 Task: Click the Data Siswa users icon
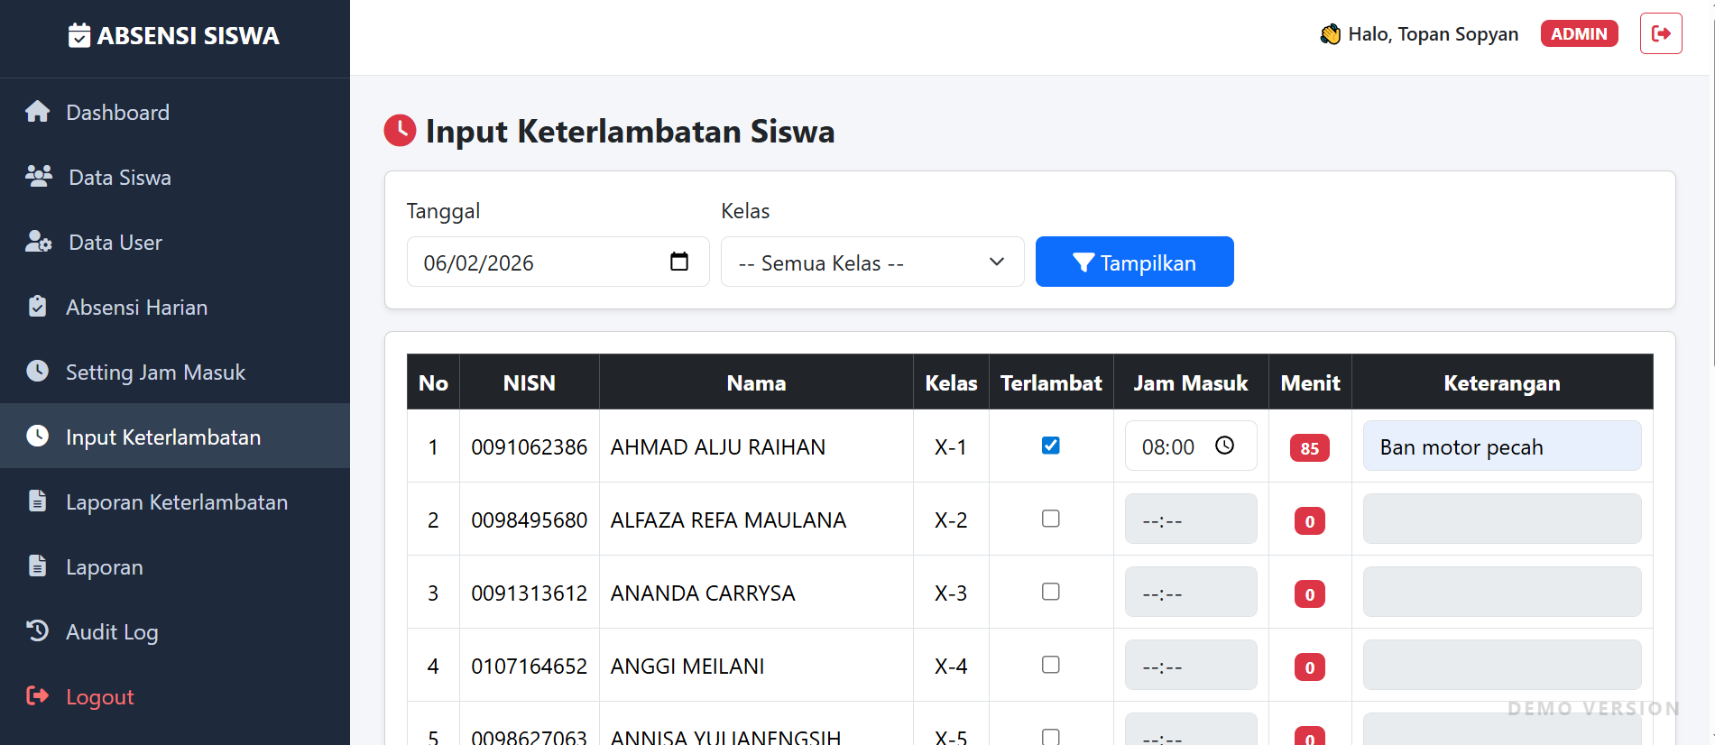[39, 177]
